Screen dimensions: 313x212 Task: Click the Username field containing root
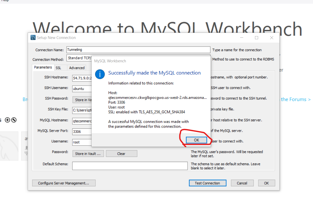[82, 142]
